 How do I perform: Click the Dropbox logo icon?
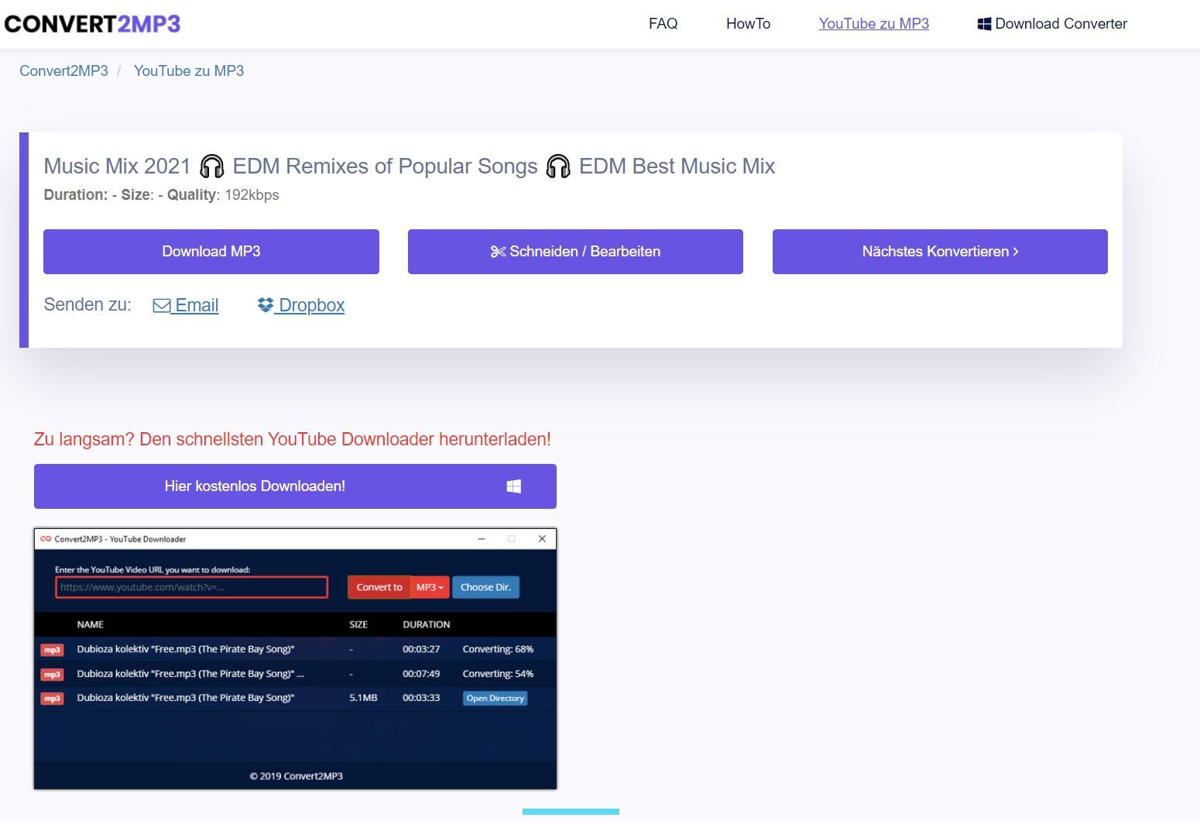tap(266, 305)
